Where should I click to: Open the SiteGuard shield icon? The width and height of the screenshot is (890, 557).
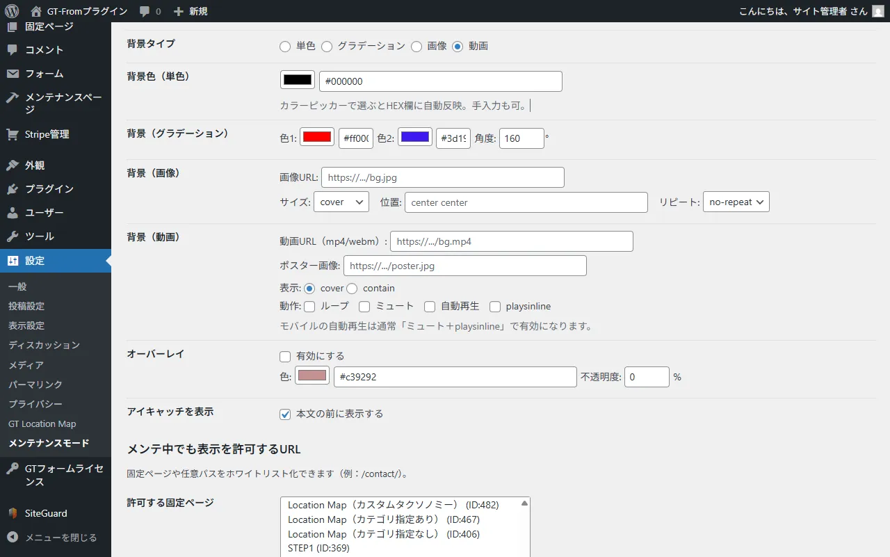[13, 513]
